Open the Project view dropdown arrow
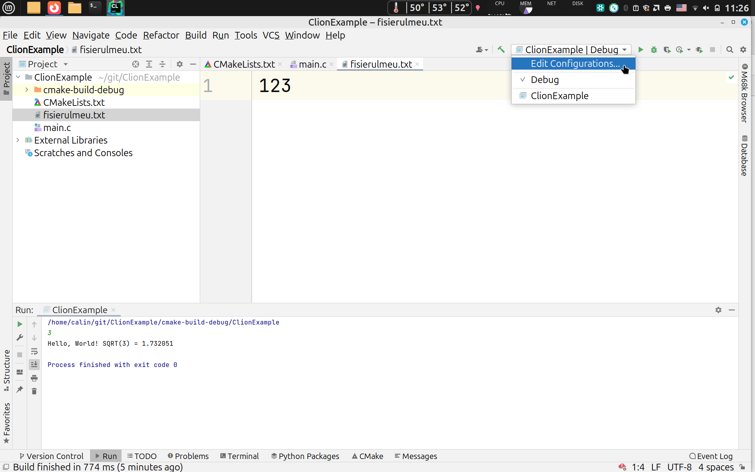Screen dimensions: 755x472 click(x=66, y=64)
